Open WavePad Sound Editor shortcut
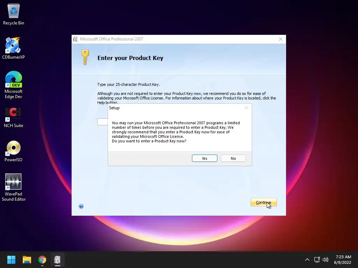Image resolution: width=358 pixels, height=268 pixels. (14, 187)
